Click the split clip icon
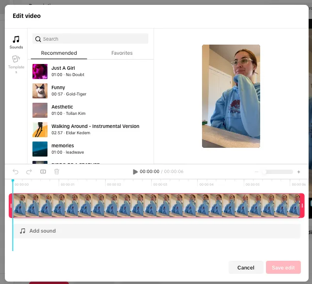The width and height of the screenshot is (312, 284). [x=43, y=172]
